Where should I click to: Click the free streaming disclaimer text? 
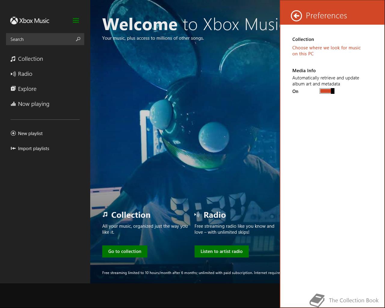click(x=191, y=273)
